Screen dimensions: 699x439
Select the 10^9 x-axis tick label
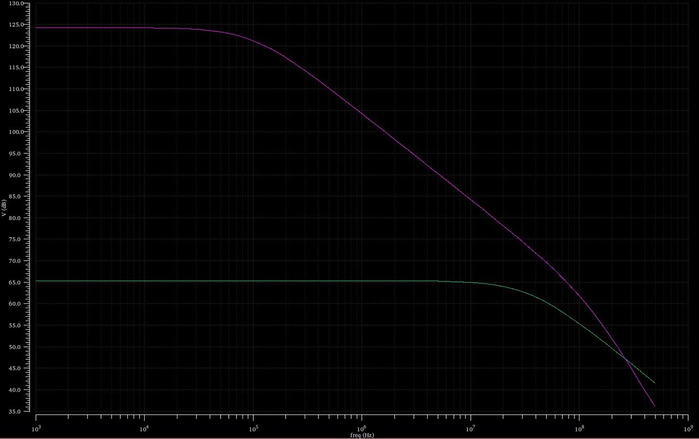[x=686, y=429]
